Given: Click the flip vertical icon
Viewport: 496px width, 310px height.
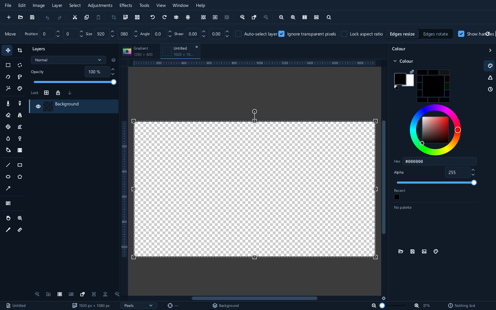Looking at the screenshot, I should [x=188, y=17].
